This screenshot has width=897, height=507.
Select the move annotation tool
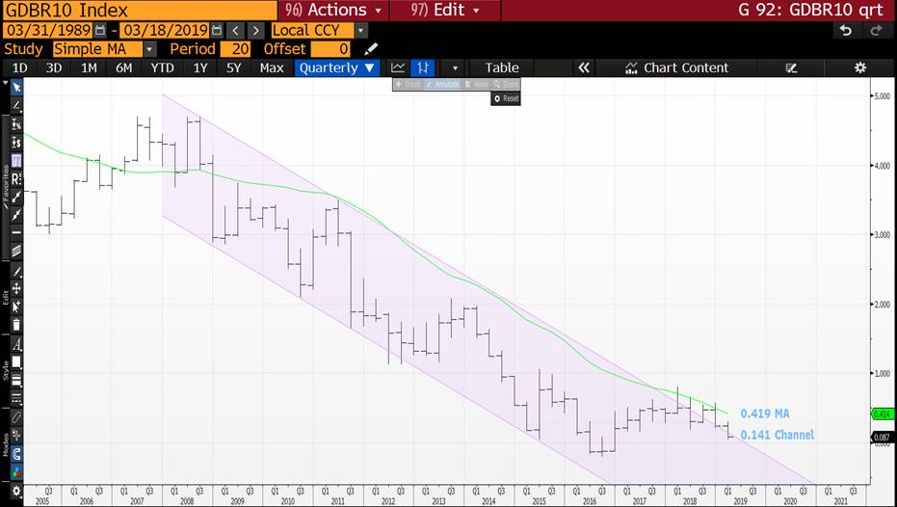click(16, 288)
